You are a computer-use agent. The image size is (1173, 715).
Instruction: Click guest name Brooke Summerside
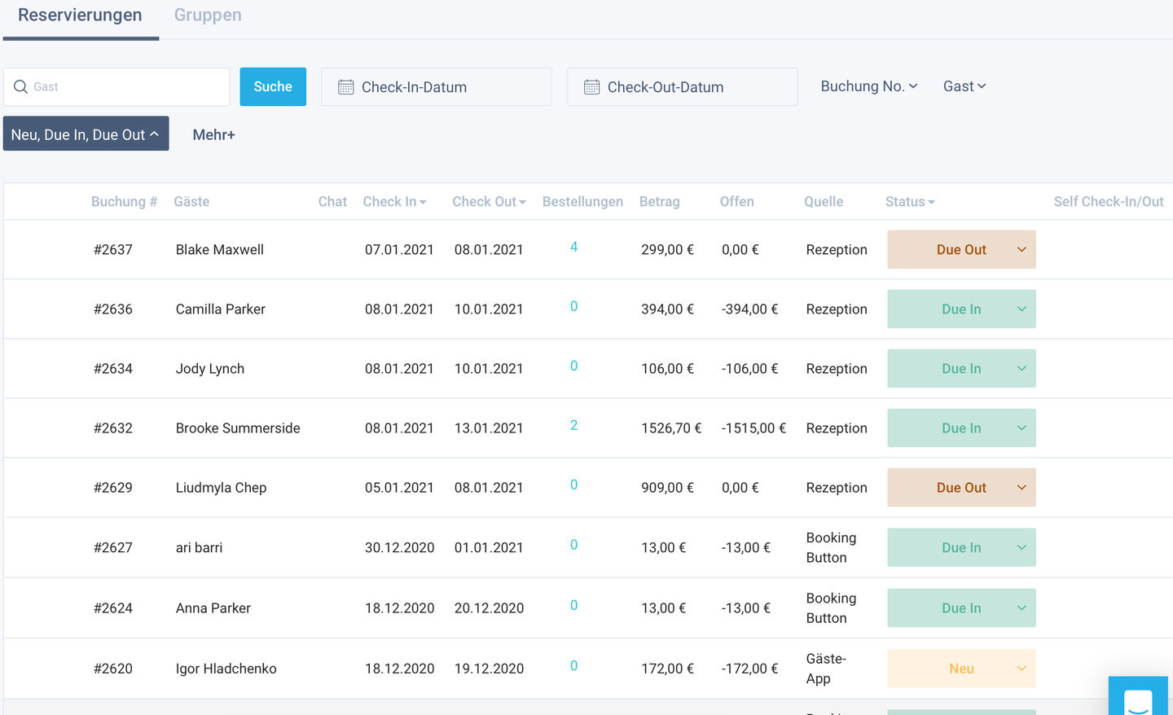coord(238,428)
